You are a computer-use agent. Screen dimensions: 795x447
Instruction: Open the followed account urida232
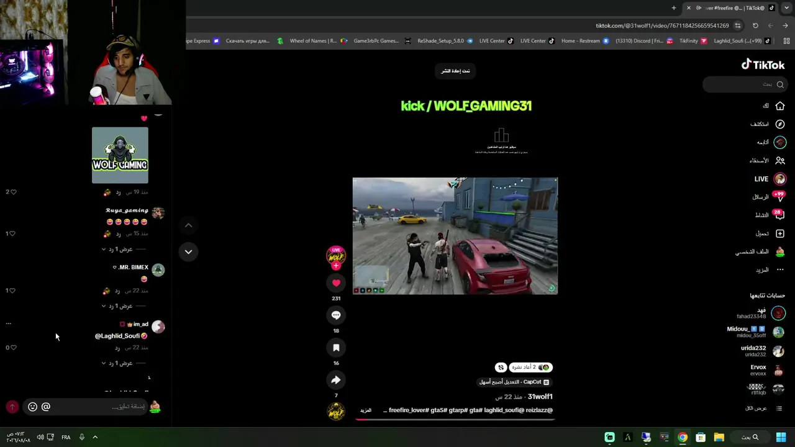point(762,351)
